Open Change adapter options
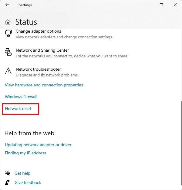182x190 pixels. point(38,31)
